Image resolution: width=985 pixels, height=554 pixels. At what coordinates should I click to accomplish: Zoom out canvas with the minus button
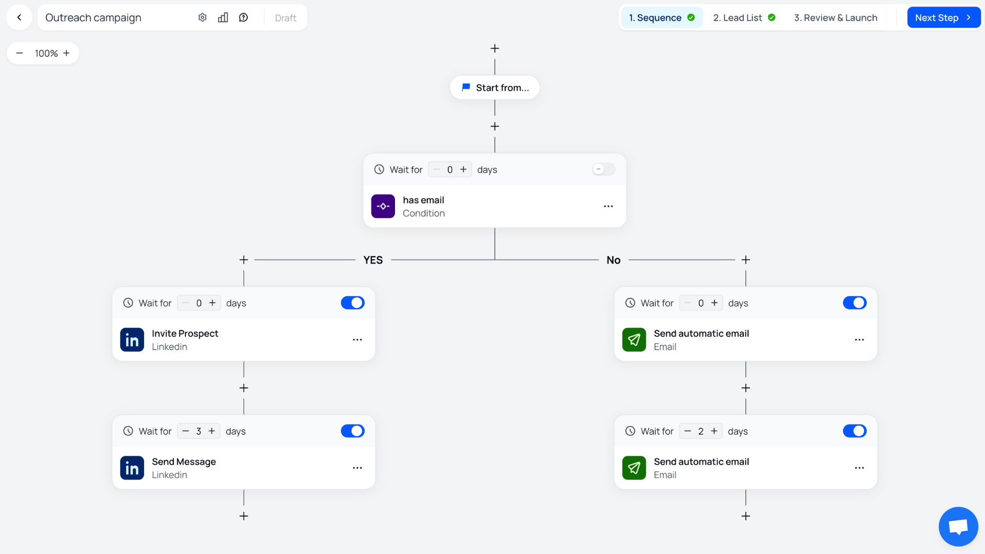click(19, 53)
